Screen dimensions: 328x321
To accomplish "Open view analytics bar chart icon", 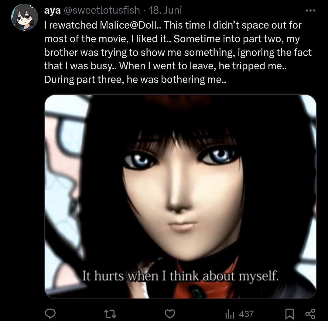I will pyautogui.click(x=230, y=314).
